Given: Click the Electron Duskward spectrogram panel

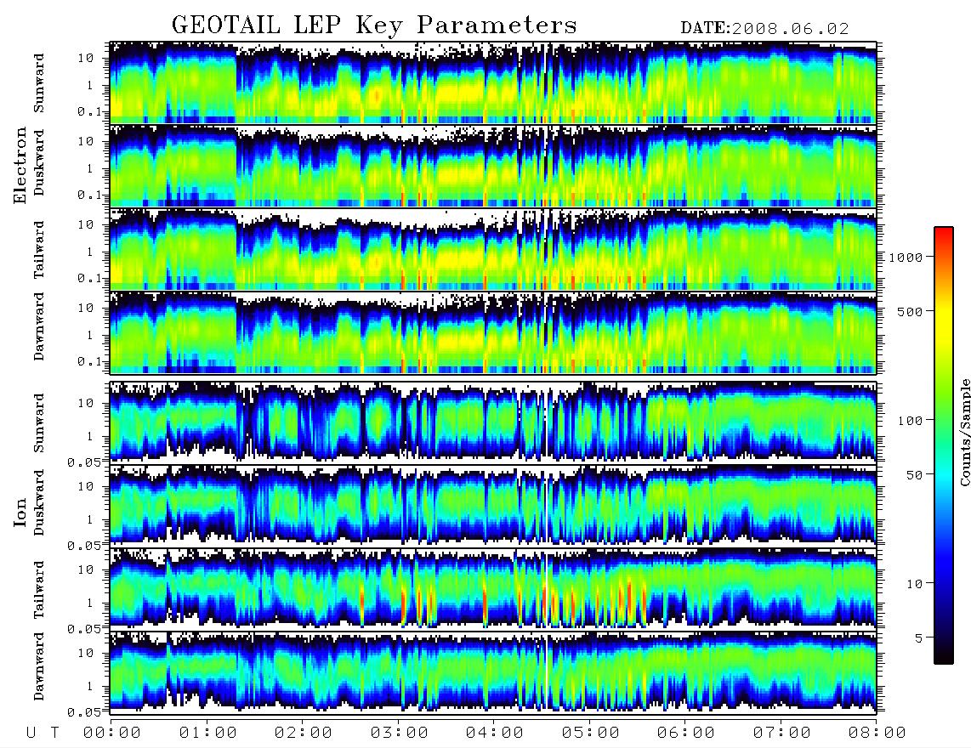Looking at the screenshot, I should pyautogui.click(x=493, y=166).
